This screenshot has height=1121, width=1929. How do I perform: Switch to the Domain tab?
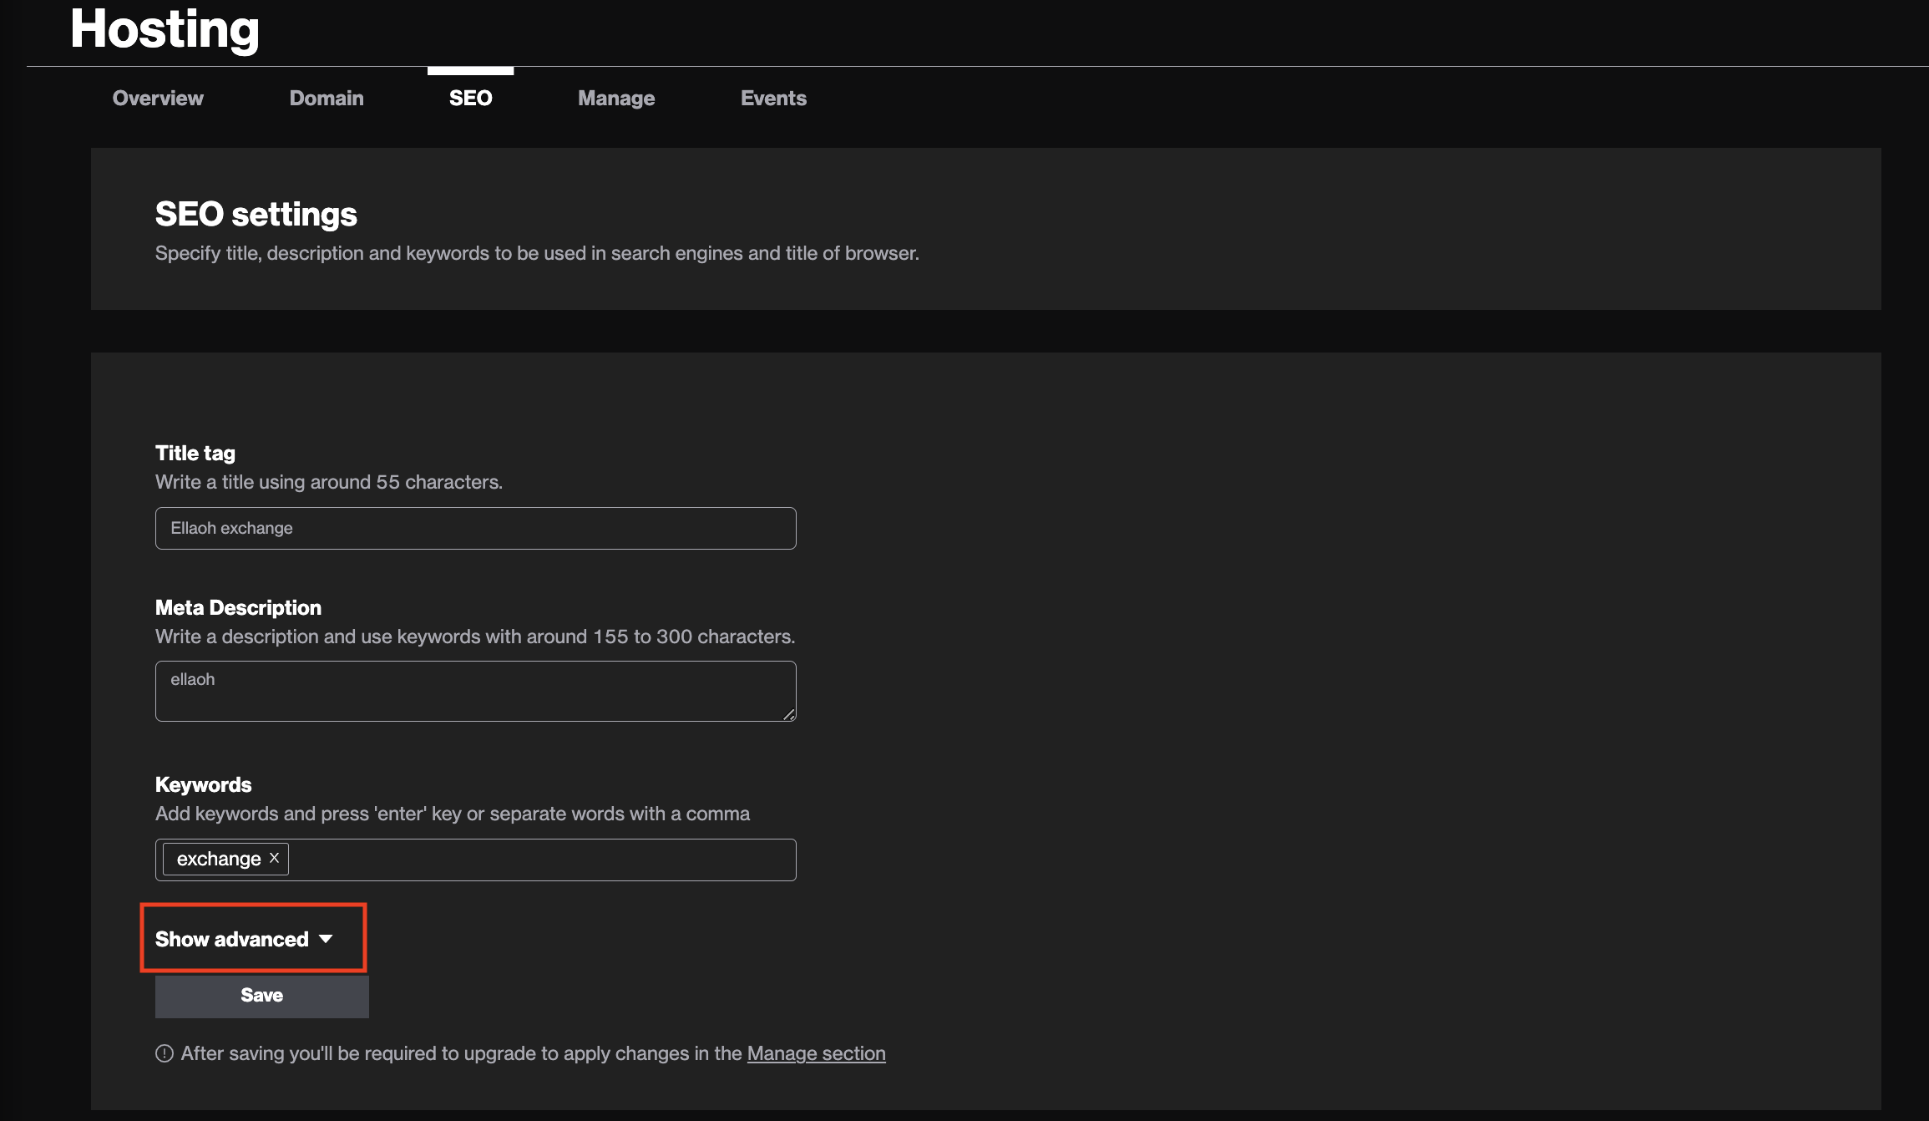(327, 99)
